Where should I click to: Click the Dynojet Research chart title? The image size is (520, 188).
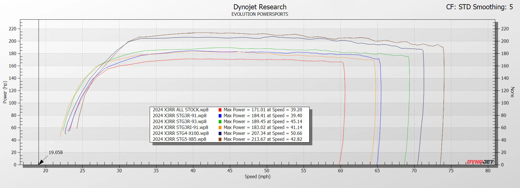tap(260, 7)
